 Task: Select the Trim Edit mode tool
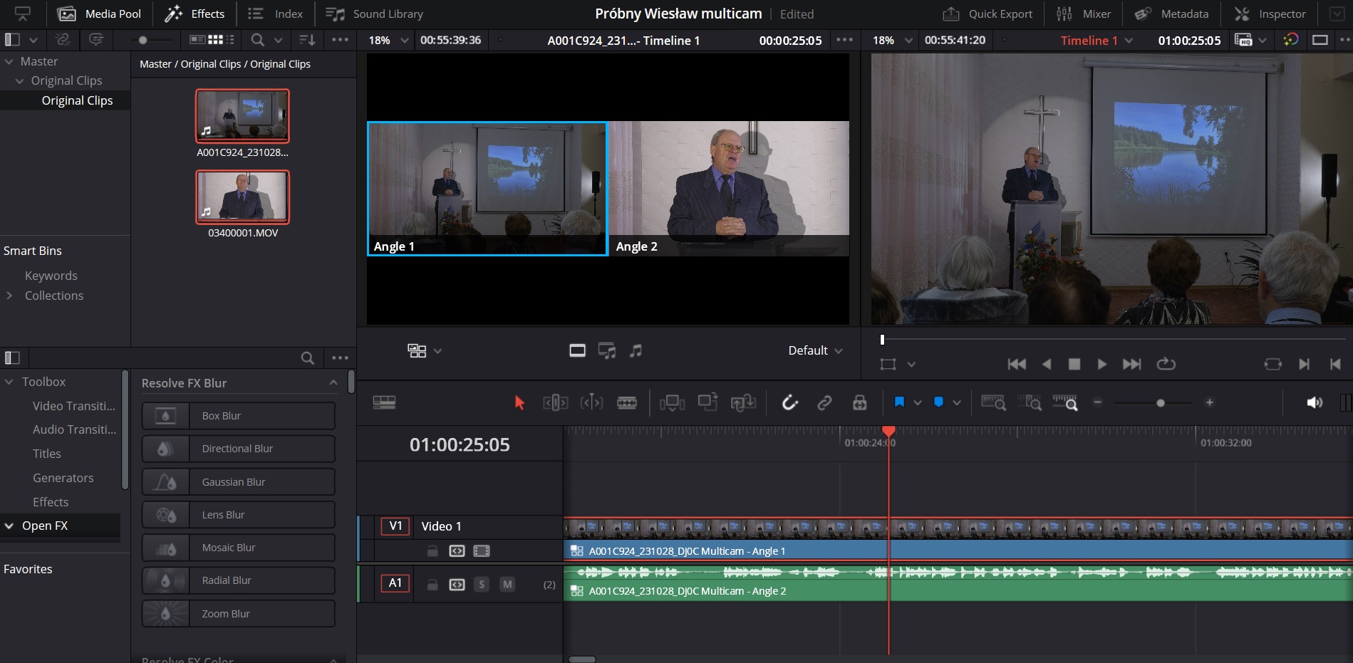click(556, 403)
